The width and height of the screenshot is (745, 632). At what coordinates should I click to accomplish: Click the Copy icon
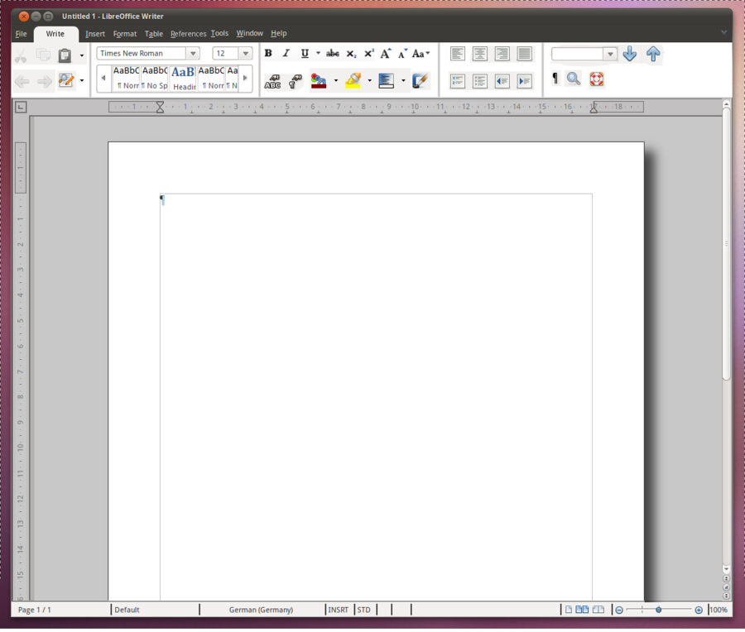pyautogui.click(x=43, y=55)
